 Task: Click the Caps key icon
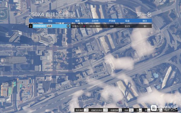(x=131, y=110)
